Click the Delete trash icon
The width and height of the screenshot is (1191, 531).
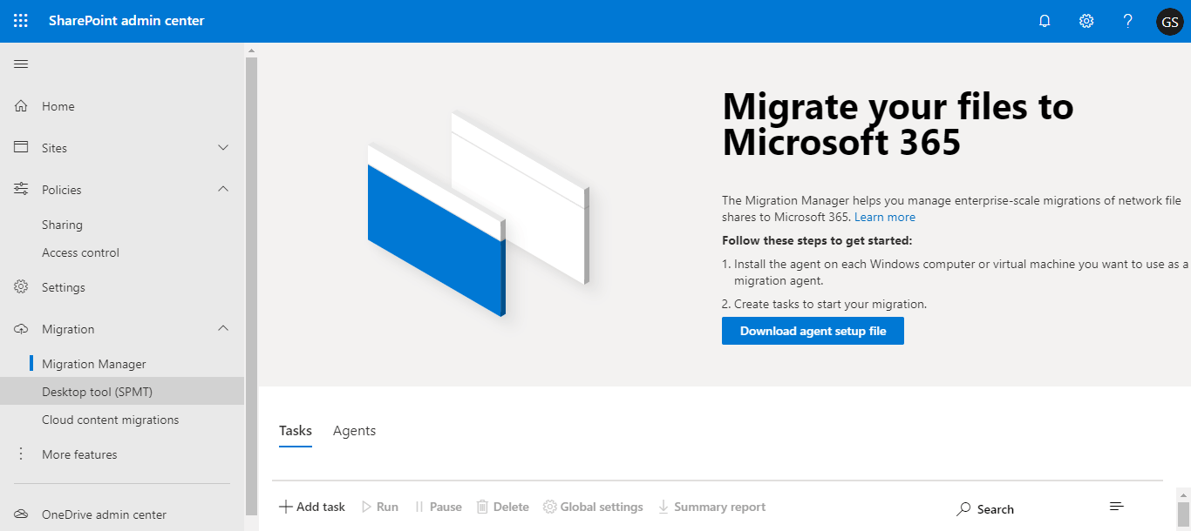(482, 507)
